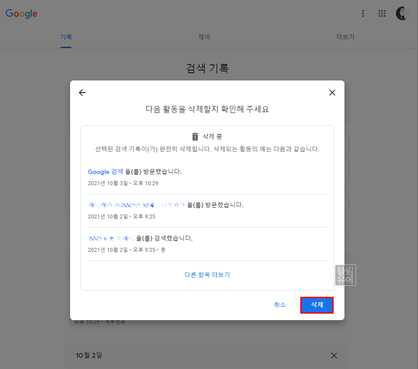Viewport: 418px width, 369px height.
Task: Click the Google logo
Action: click(21, 13)
